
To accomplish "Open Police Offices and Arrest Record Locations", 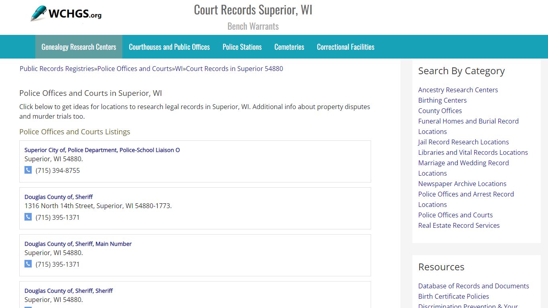I will pyautogui.click(x=466, y=199).
